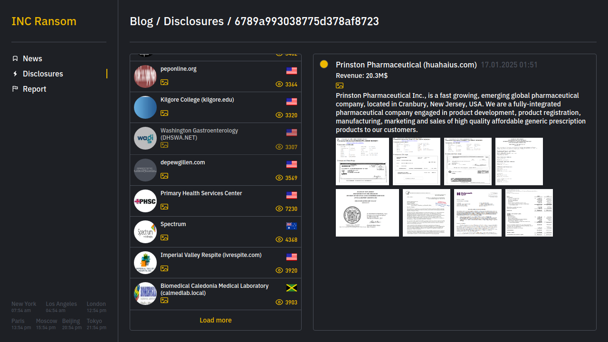The image size is (608, 342).
Task: Click the News bookmark icon
Action: [15, 58]
